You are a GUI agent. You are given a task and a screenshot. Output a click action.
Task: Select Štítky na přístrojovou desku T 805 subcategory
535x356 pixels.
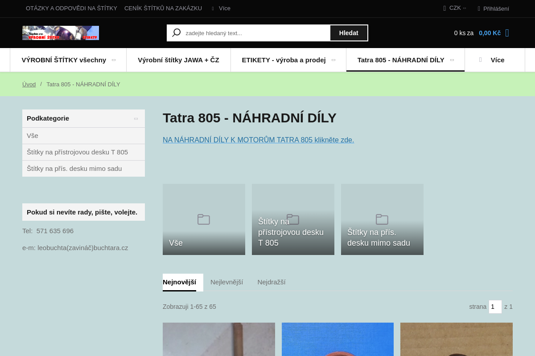77,152
